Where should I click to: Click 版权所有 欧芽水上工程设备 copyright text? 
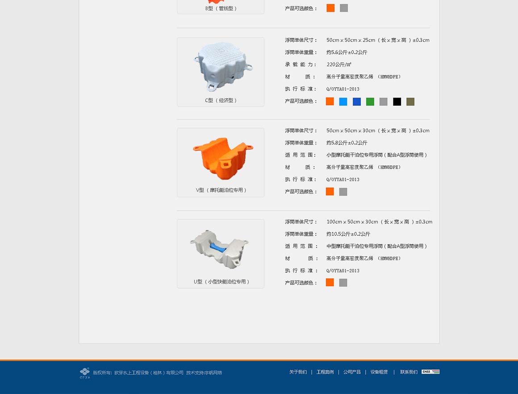pyautogui.click(x=138, y=373)
